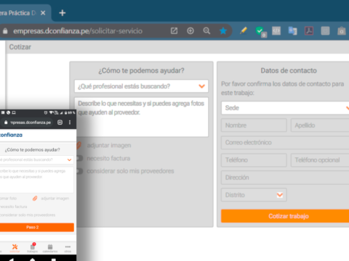Tap the Android home navigation button
Image resolution: width=349 pixels, height=261 pixels.
[33, 260]
